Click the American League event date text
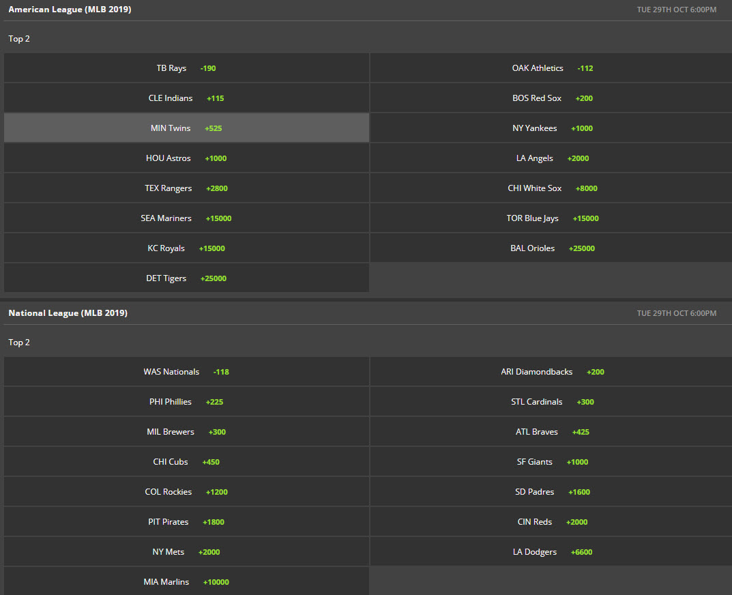Image resolution: width=732 pixels, height=595 pixels. [x=677, y=10]
